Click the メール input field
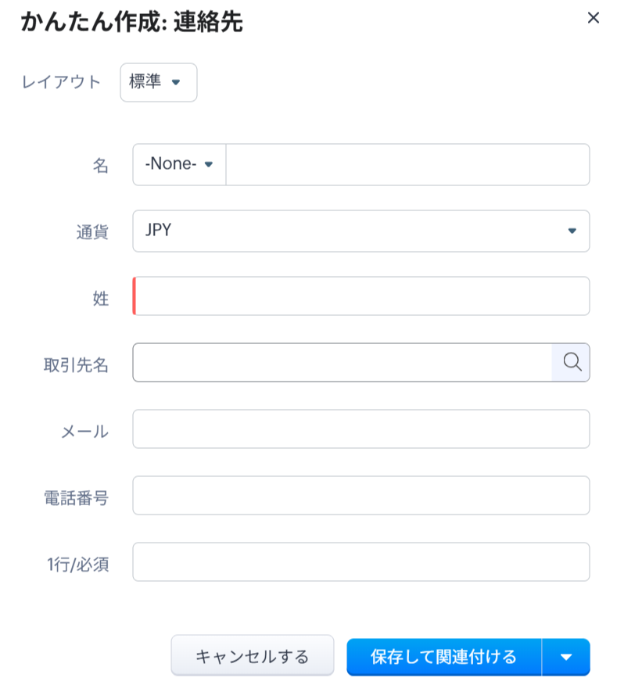The image size is (617, 685). click(361, 429)
